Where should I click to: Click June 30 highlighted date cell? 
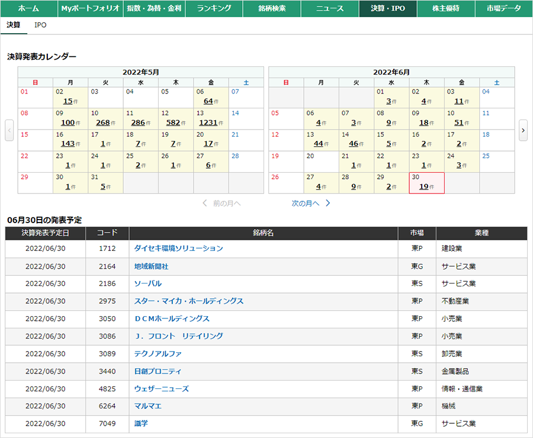[423, 186]
